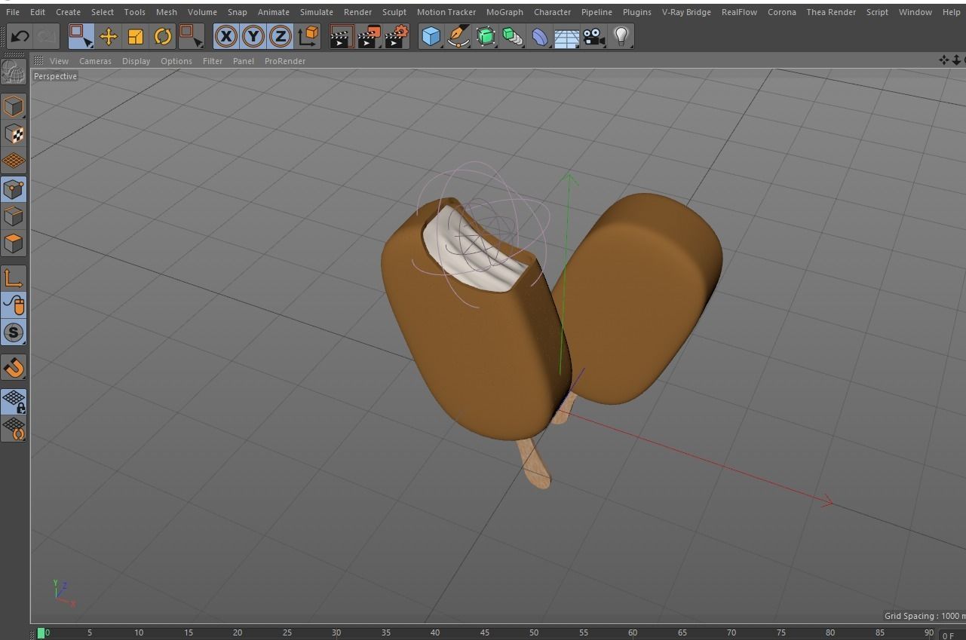Toggle Enable Snap magnet icon

point(14,368)
